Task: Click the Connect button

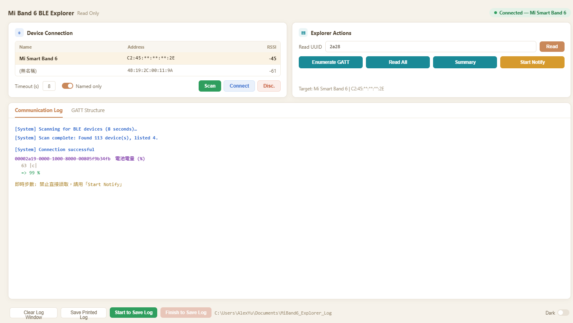Action: point(239,86)
